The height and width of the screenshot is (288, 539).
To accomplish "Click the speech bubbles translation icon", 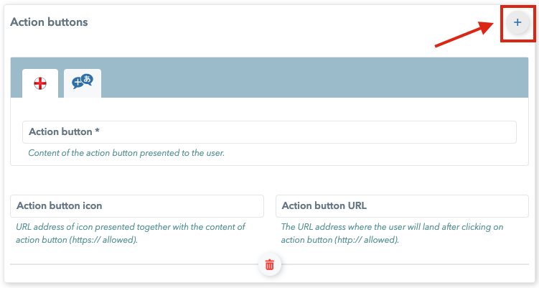I will click(83, 82).
